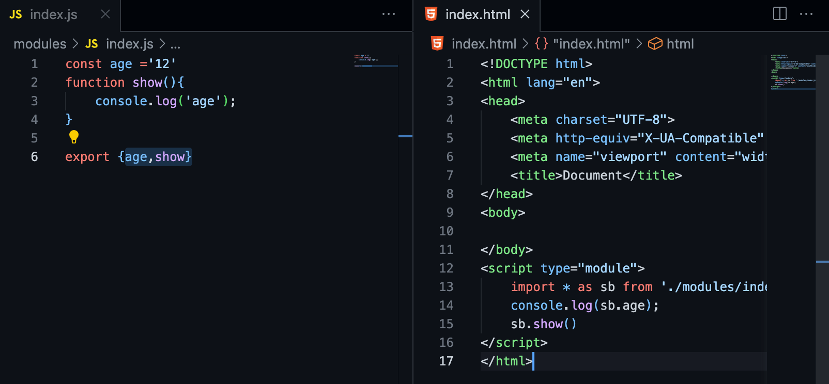Click index.html file in right breadcrumb
Image resolution: width=829 pixels, height=384 pixels.
[x=484, y=44]
